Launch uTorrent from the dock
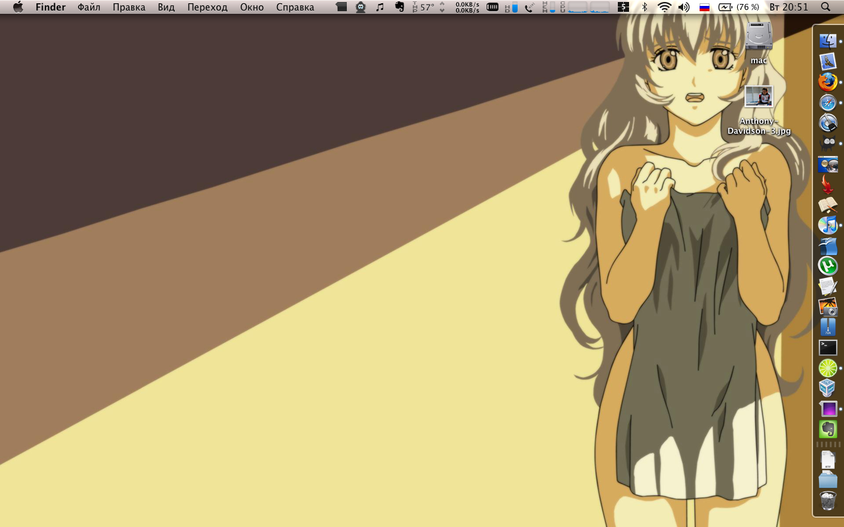 (828, 266)
